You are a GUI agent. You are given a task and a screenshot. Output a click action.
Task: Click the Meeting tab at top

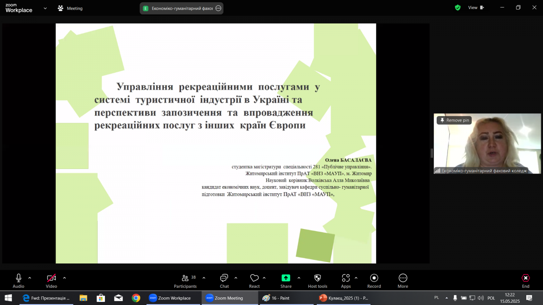pos(70,8)
